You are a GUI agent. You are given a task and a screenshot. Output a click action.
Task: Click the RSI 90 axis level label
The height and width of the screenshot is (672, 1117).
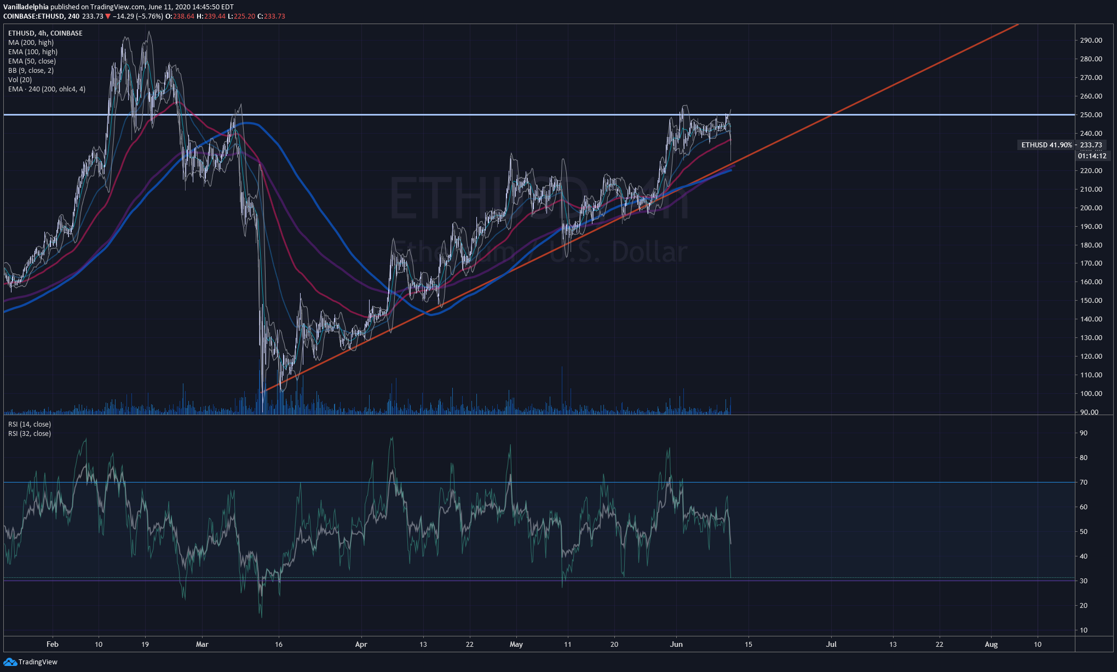(x=1084, y=433)
